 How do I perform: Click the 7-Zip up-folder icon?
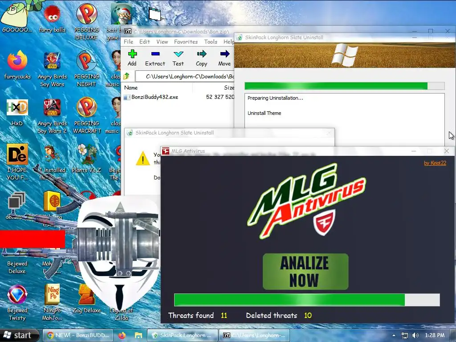tap(126, 76)
